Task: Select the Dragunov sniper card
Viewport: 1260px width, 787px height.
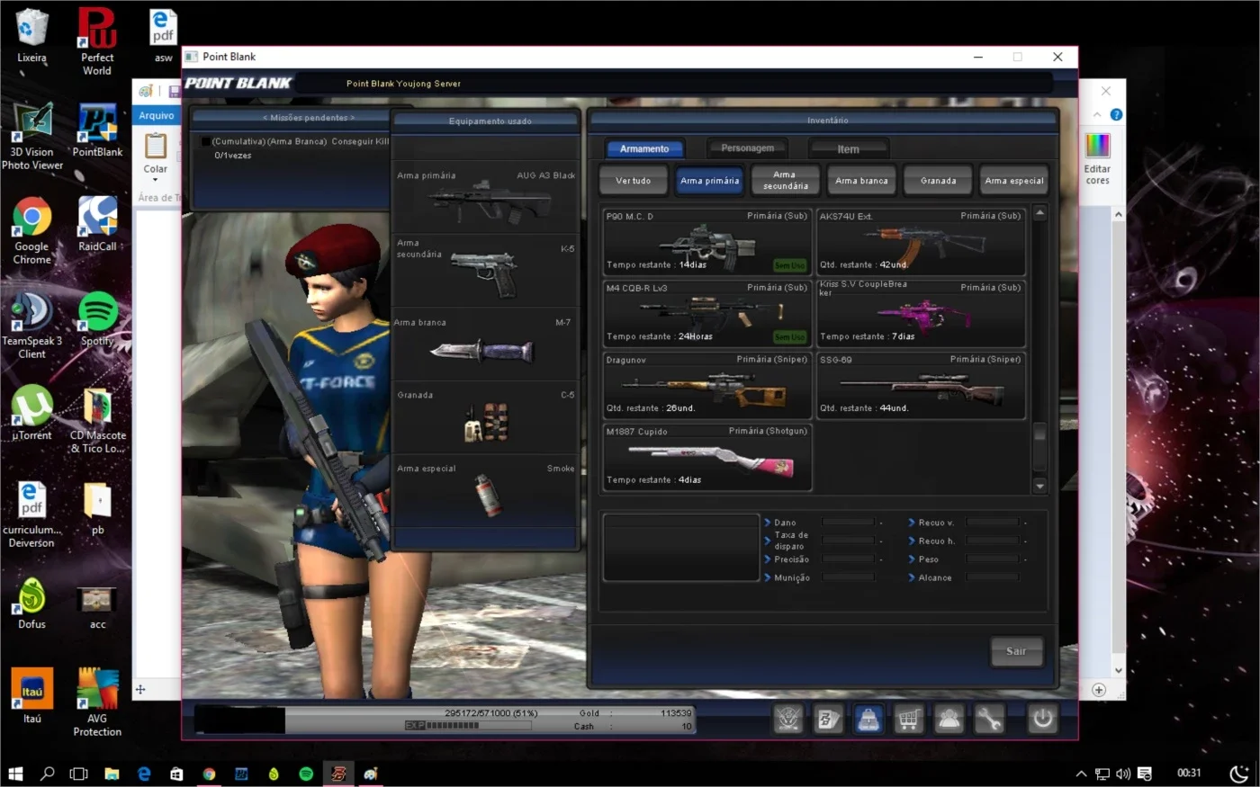Action: (706, 385)
